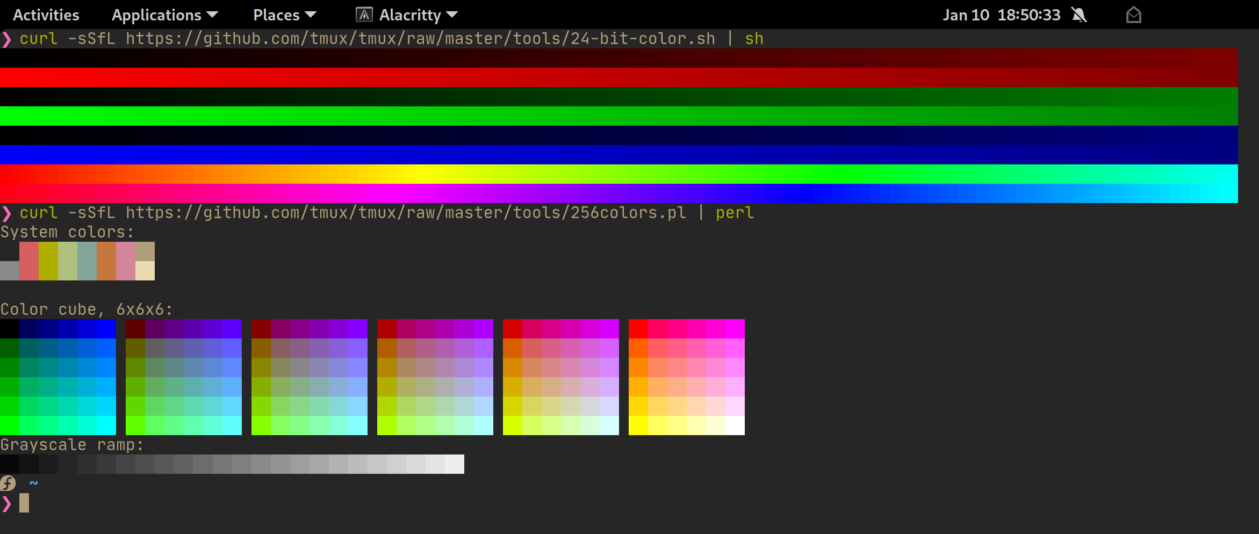Click the Fedora logo icon in prompt
1259x534 pixels.
point(8,484)
